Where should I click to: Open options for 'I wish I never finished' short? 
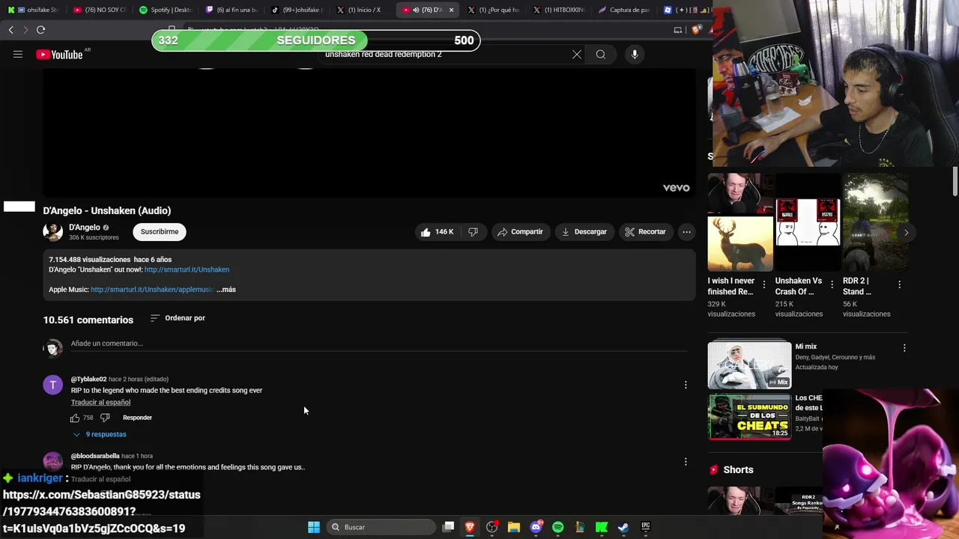coord(764,284)
